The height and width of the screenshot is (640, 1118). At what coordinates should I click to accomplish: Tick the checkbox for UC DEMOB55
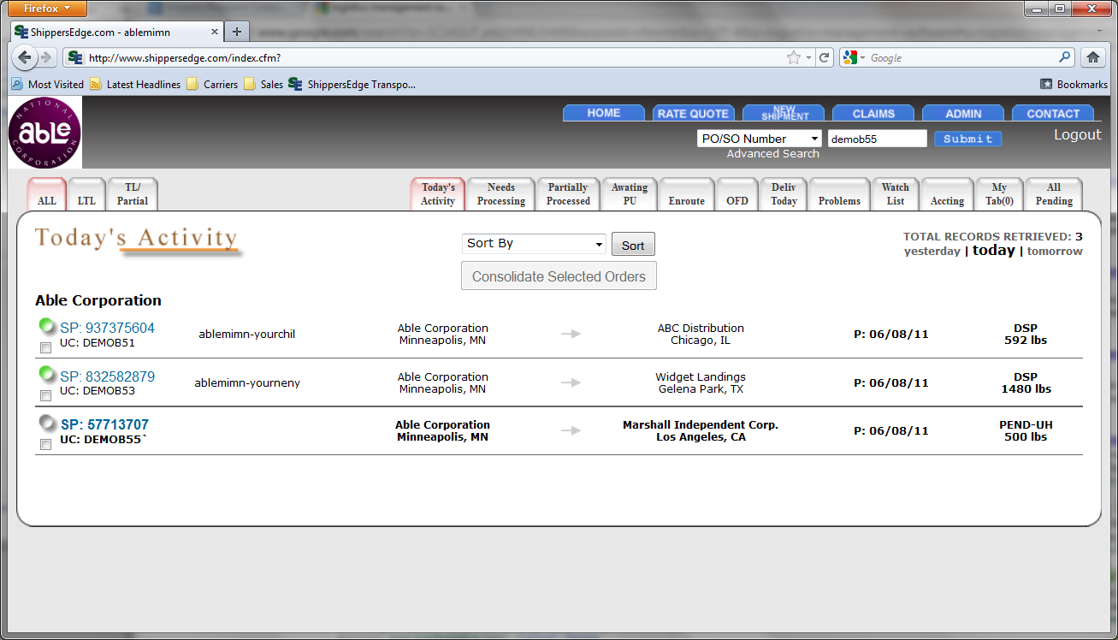pyautogui.click(x=46, y=444)
